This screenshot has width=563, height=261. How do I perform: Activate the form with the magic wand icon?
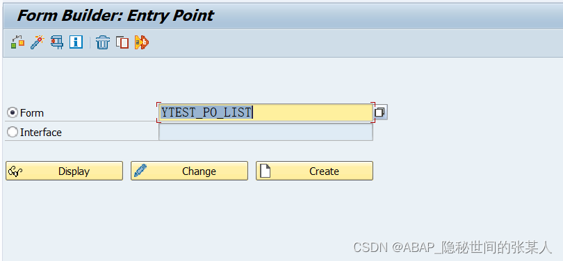tap(37, 42)
